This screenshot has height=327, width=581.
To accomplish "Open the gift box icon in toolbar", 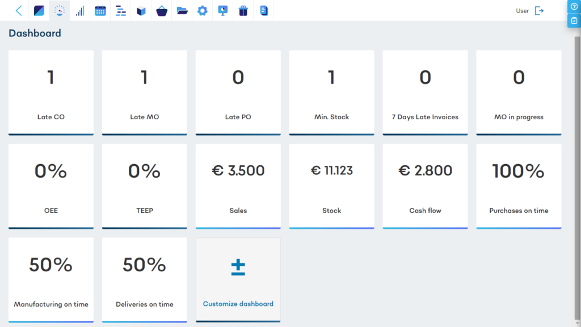I will pos(243,11).
